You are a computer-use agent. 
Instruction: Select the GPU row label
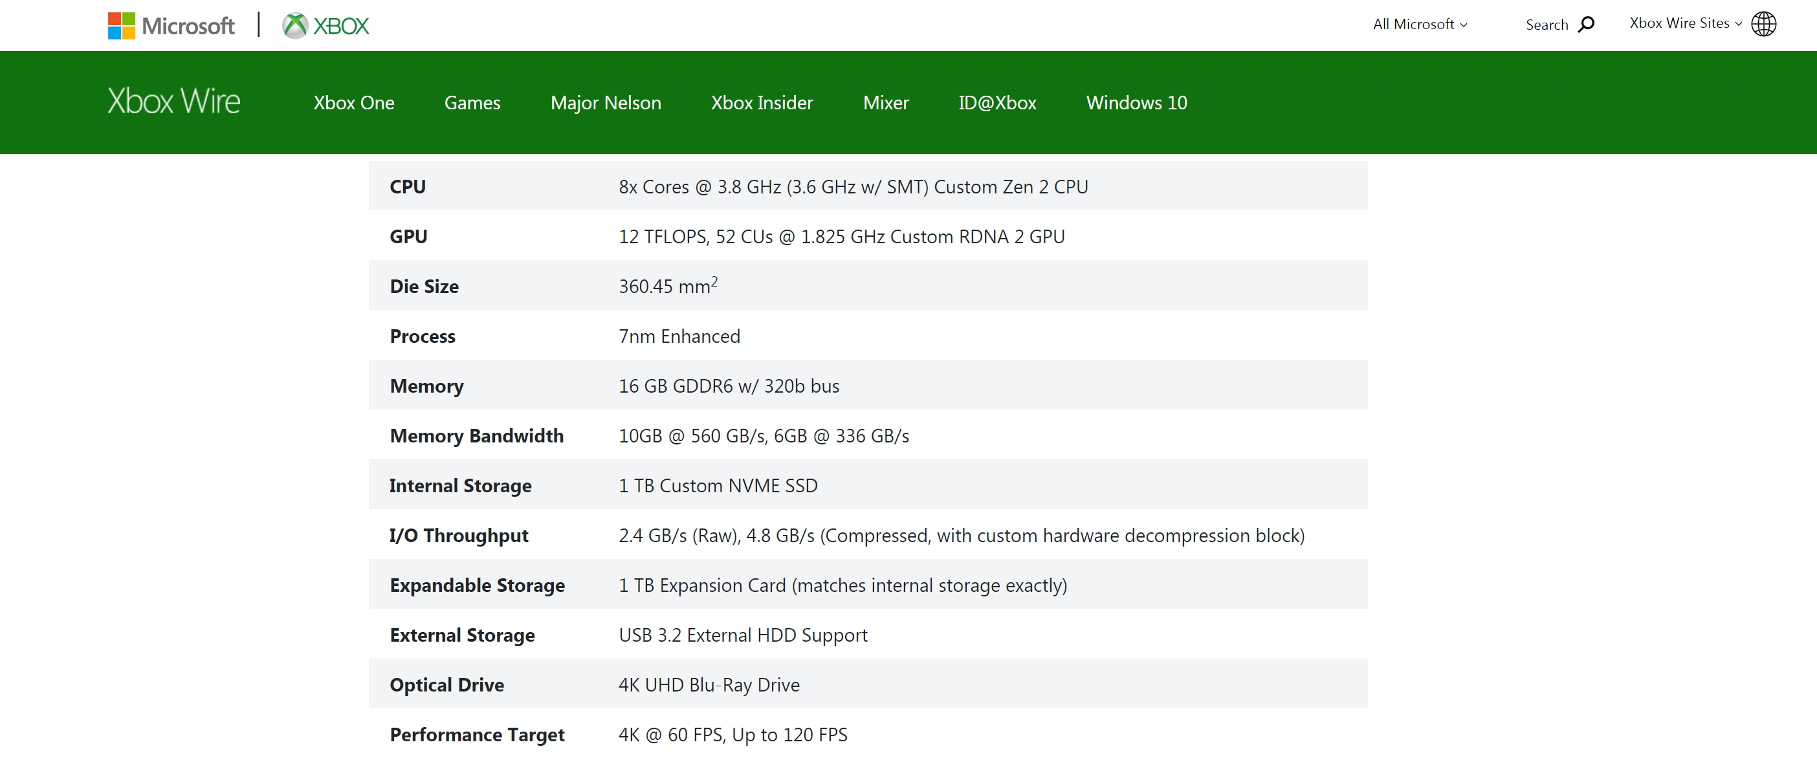(408, 237)
